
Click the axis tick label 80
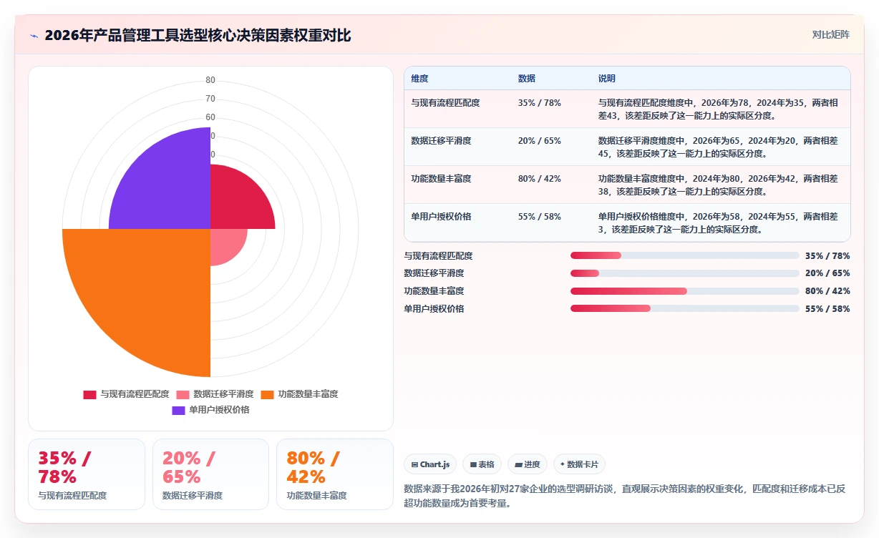coord(210,80)
